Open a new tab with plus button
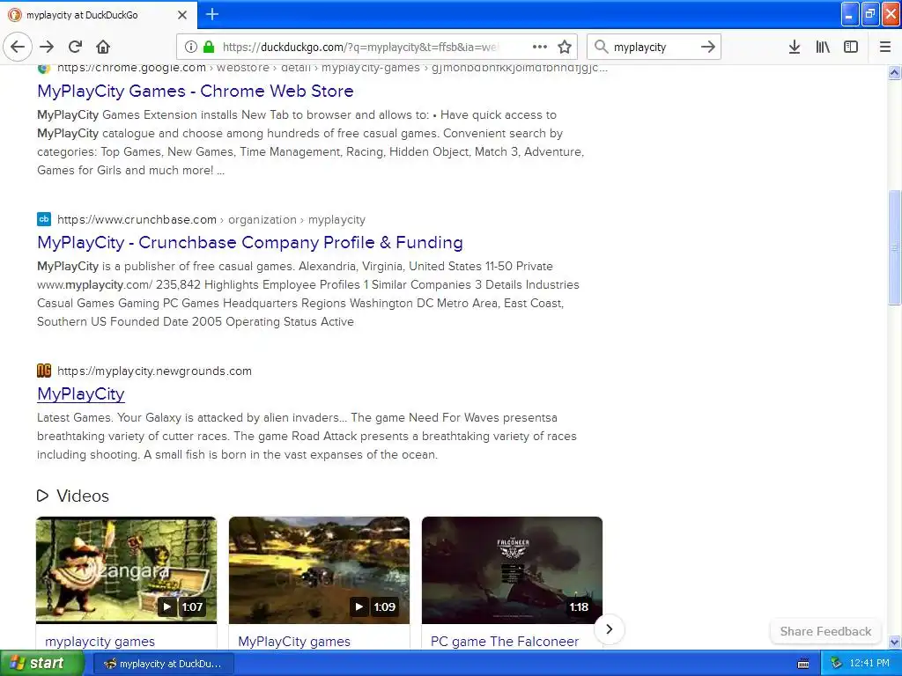This screenshot has width=902, height=676. (212, 14)
